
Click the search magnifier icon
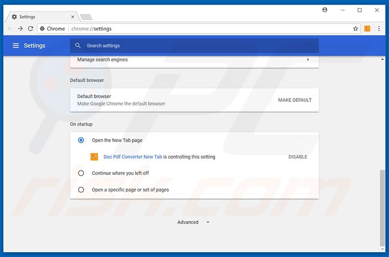click(x=78, y=46)
